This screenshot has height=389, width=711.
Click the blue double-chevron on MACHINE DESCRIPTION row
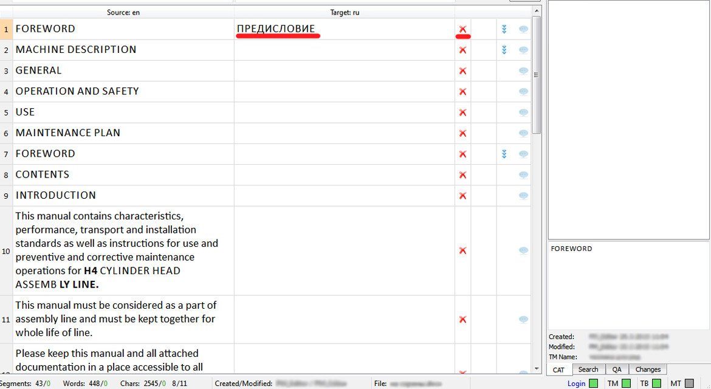tap(504, 50)
